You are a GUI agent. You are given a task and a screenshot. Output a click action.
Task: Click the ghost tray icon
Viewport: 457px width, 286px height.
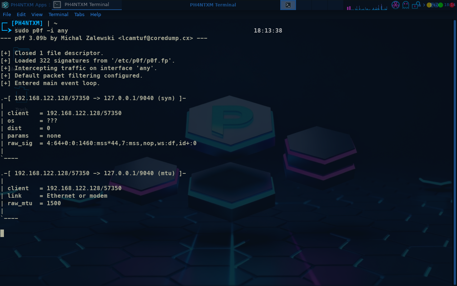pos(406,5)
